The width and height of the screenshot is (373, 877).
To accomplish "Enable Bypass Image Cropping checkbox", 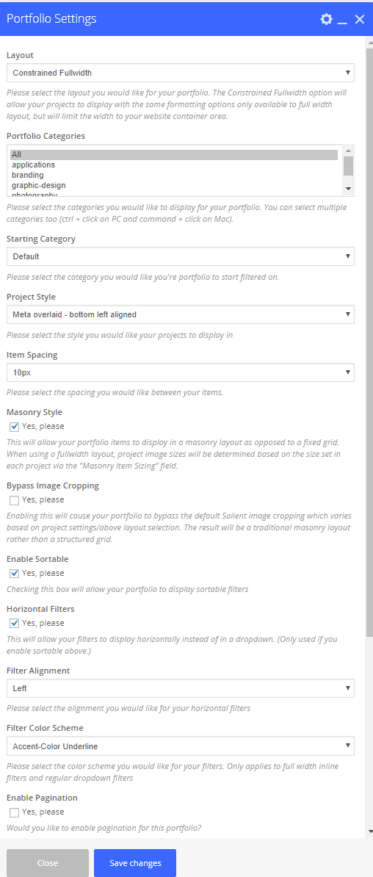I will [x=15, y=500].
